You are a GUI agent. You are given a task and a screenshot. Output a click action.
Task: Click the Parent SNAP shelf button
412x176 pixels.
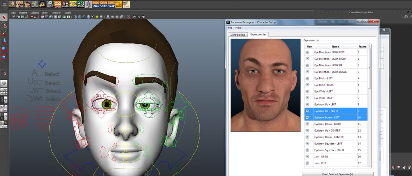point(111,4)
